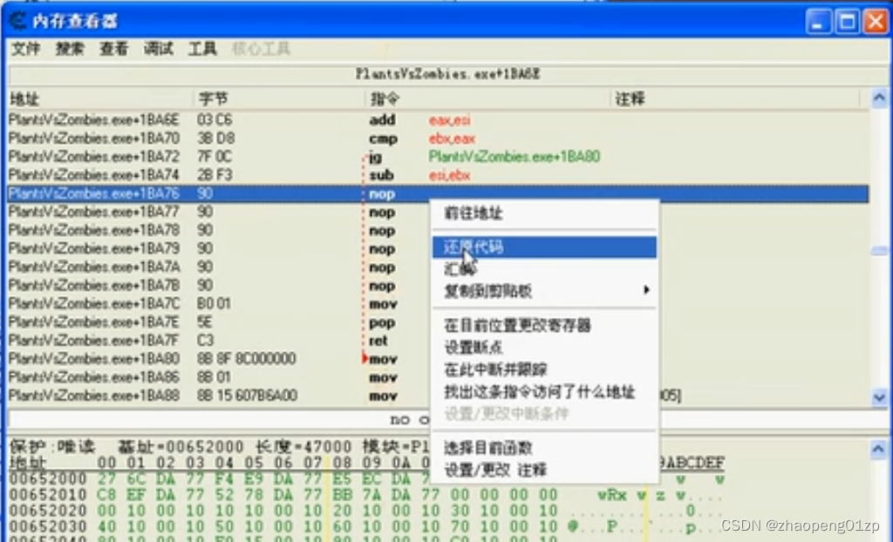Click the disassembler vertical scrollbar thumb
The height and width of the screenshot is (542, 893).
(x=879, y=250)
